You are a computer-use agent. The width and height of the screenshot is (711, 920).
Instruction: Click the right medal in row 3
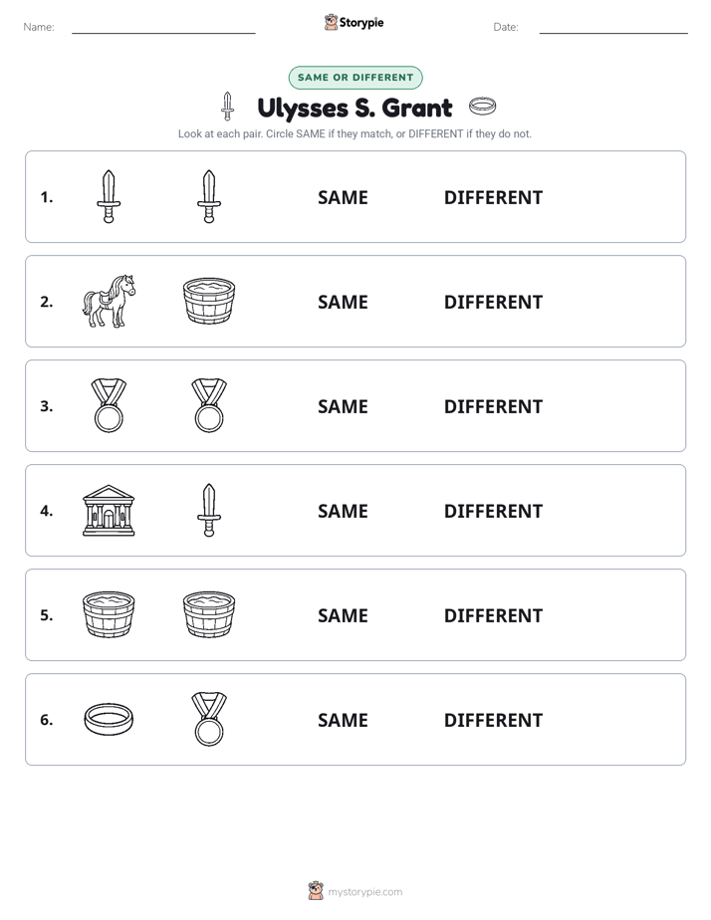[x=209, y=405]
